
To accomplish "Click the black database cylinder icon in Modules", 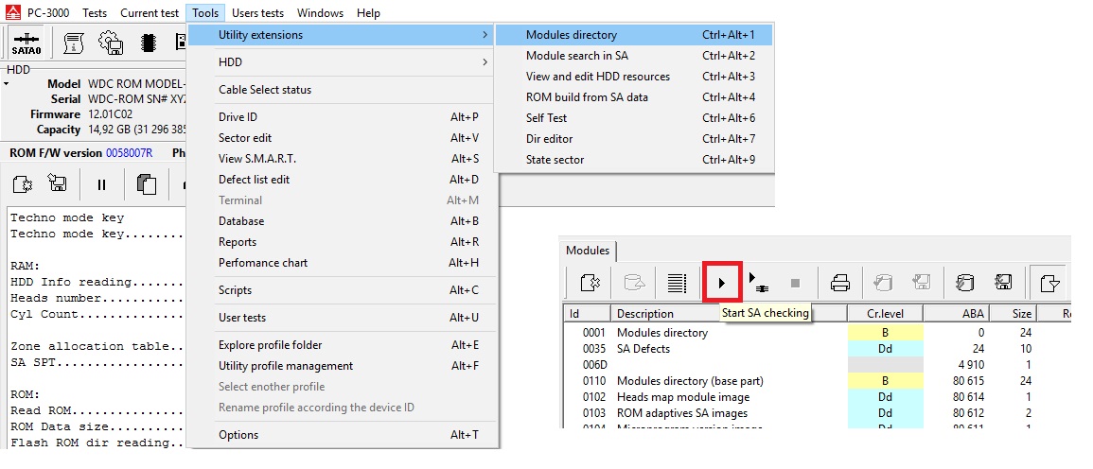I will tap(964, 283).
